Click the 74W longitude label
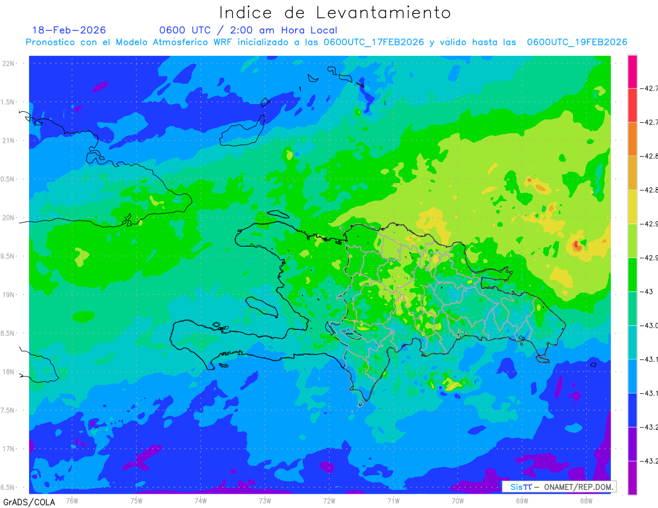This screenshot has width=658, height=508. pyautogui.click(x=201, y=500)
